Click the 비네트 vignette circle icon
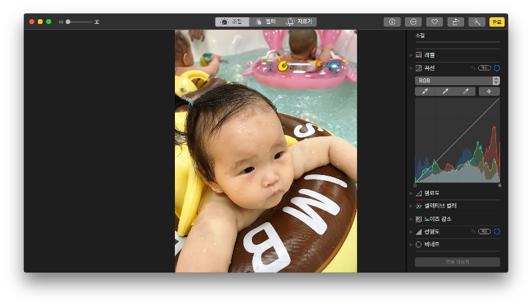 pos(419,244)
